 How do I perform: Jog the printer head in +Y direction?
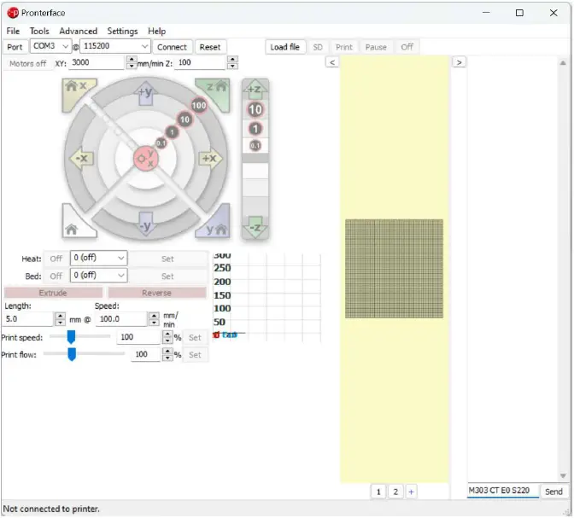[x=144, y=92]
